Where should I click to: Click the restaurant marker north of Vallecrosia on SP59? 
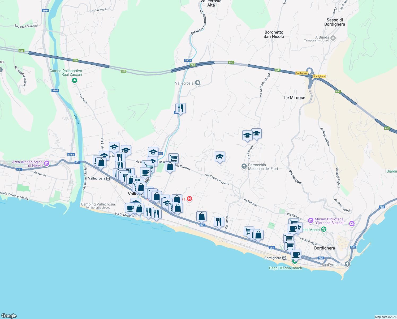[x=180, y=108]
